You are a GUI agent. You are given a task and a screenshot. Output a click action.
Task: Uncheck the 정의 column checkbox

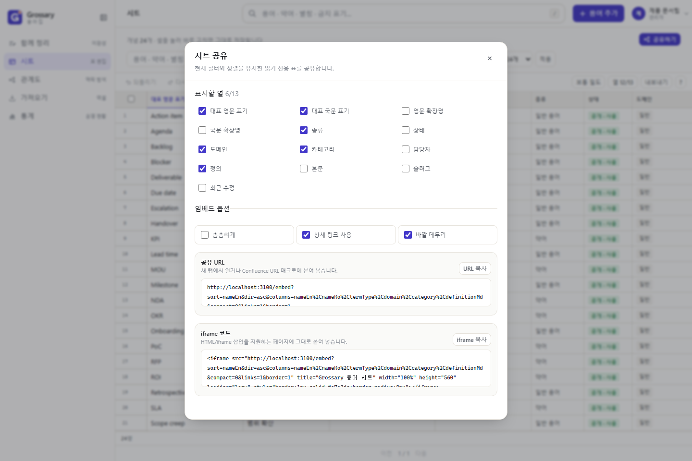click(202, 169)
